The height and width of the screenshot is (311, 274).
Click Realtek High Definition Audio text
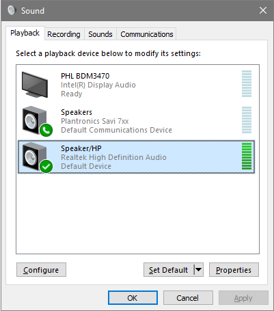coord(113,157)
